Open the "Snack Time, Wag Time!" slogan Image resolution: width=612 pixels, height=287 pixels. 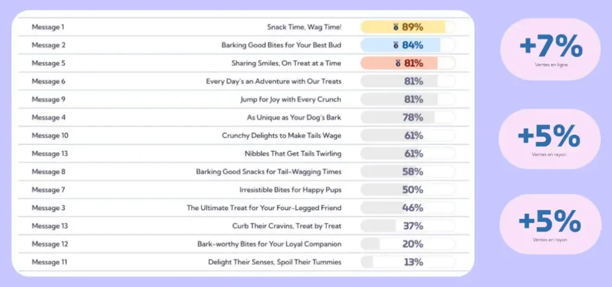[x=304, y=27]
